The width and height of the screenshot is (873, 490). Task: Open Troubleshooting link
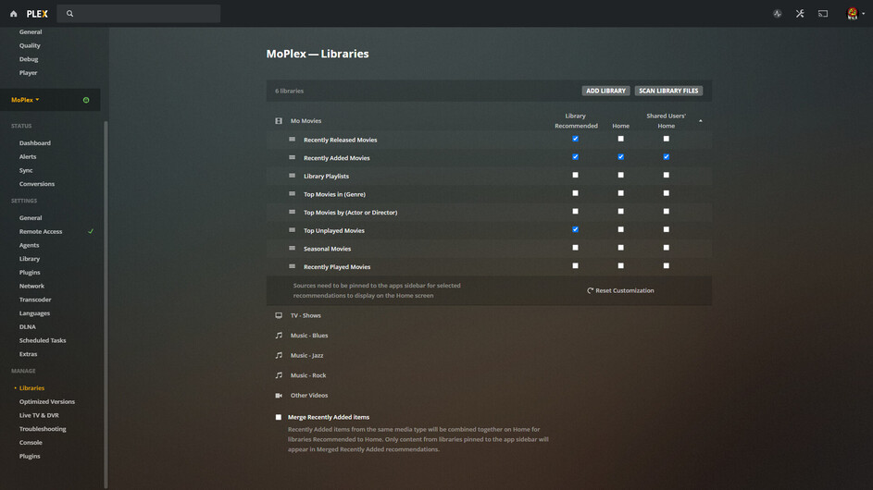coord(43,429)
